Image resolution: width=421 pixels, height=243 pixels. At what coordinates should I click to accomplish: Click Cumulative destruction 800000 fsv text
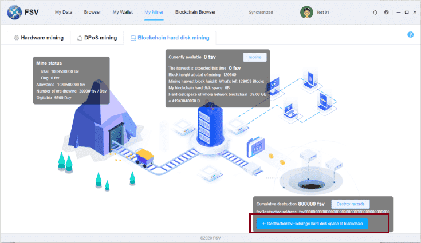[x=290, y=204]
